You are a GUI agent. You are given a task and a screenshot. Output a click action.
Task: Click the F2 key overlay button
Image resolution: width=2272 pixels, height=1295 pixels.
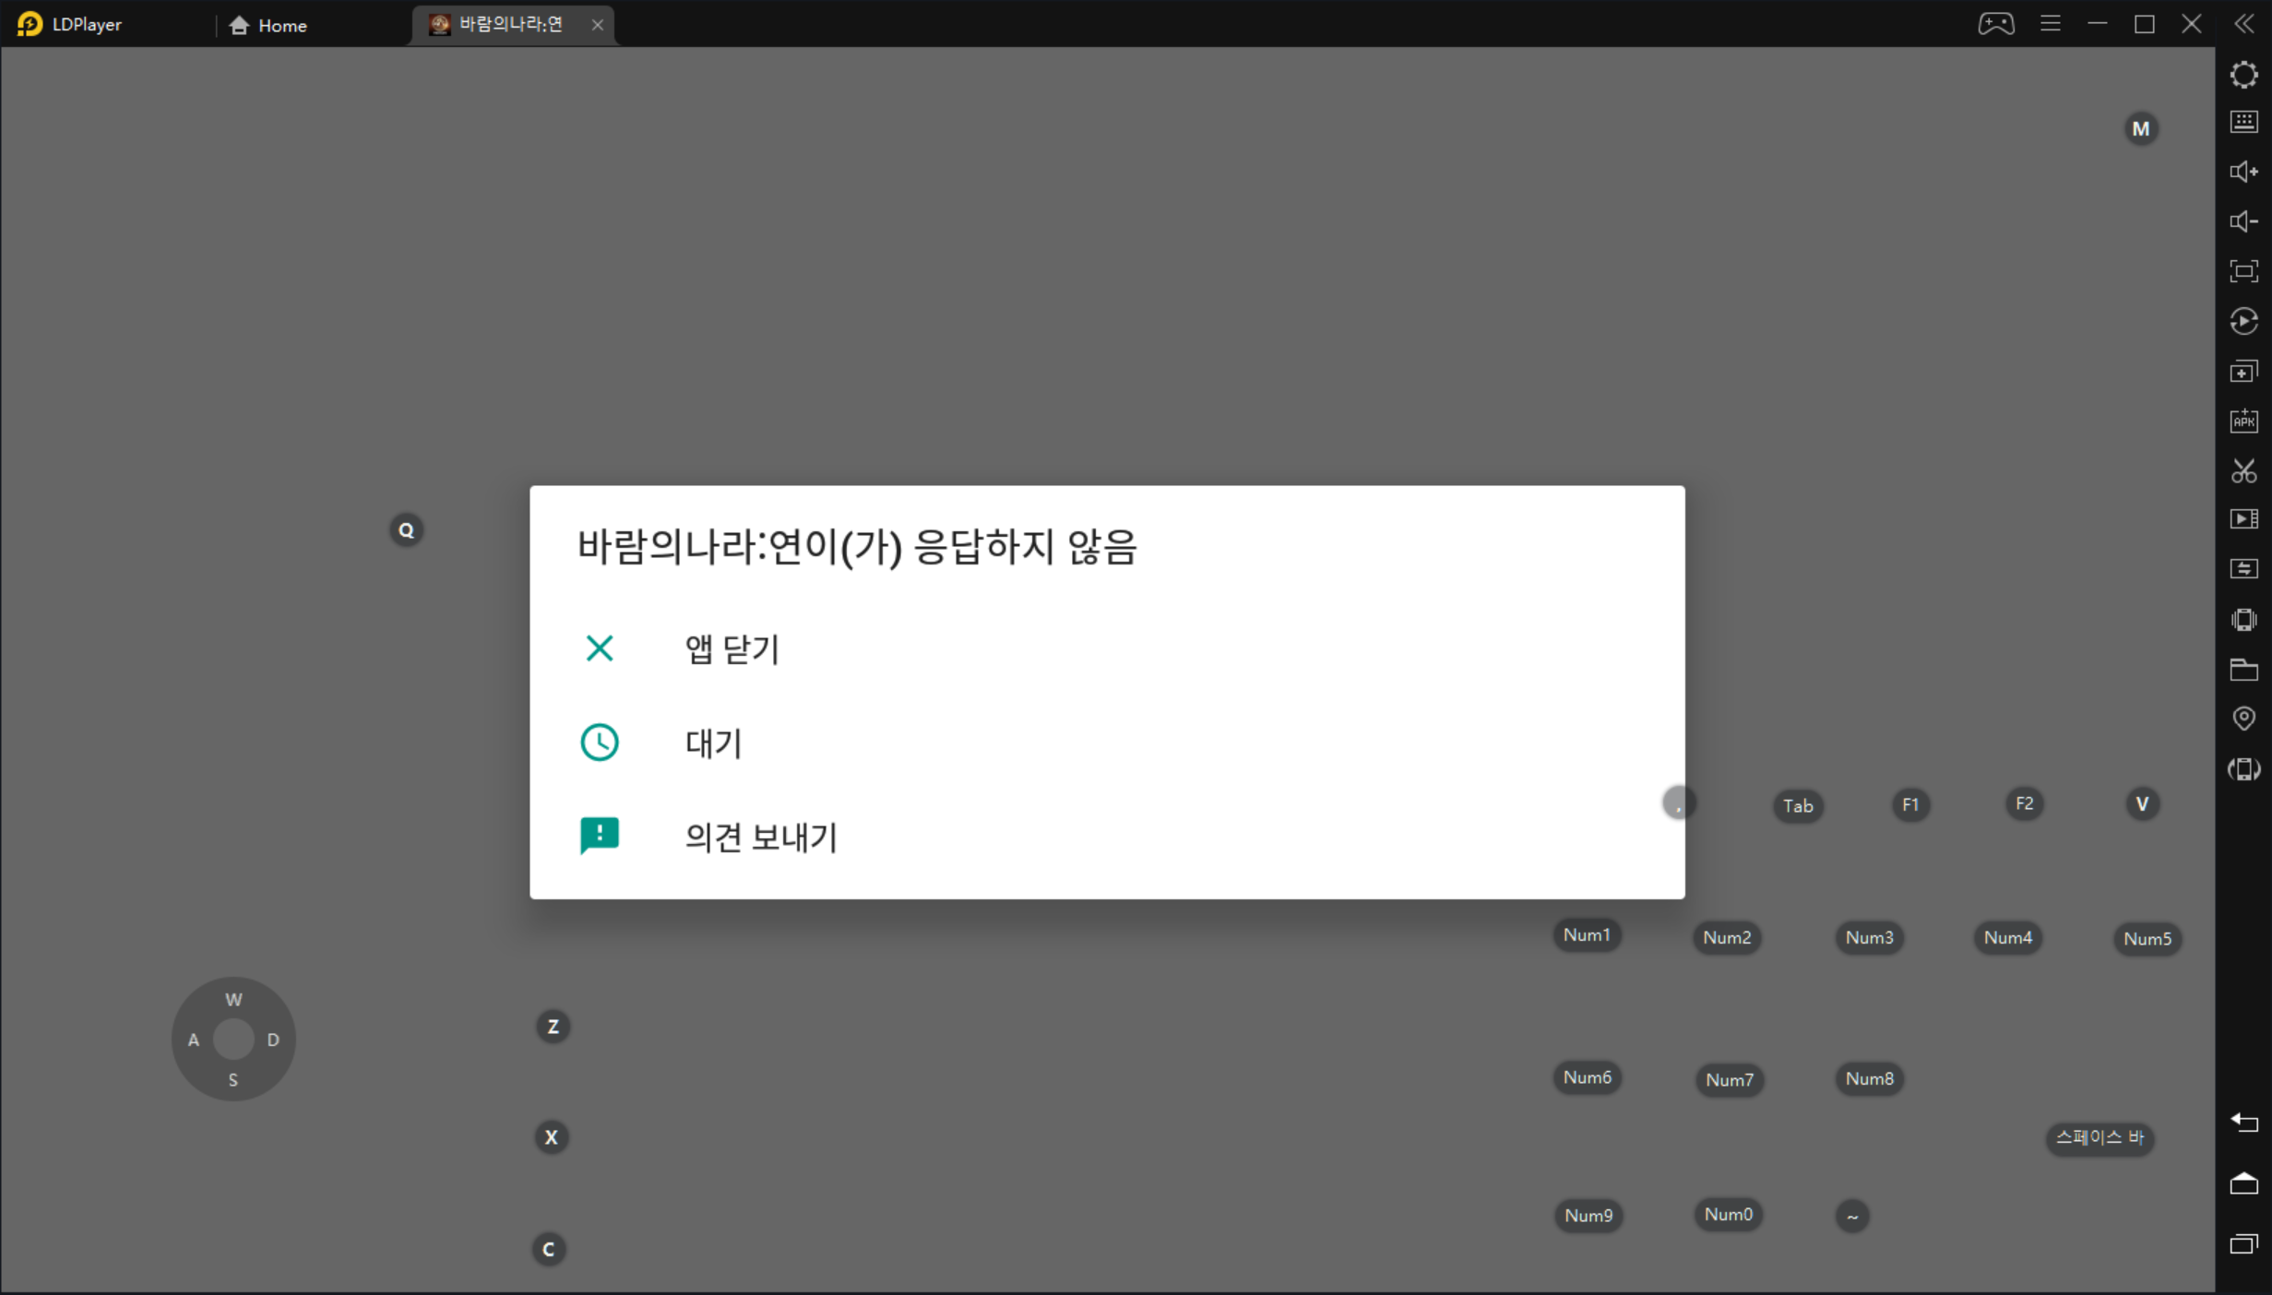[x=2024, y=803]
